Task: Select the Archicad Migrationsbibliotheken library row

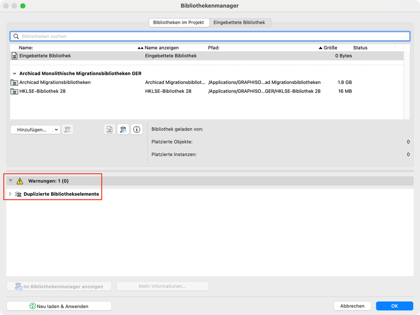Action: pyautogui.click(x=207, y=82)
